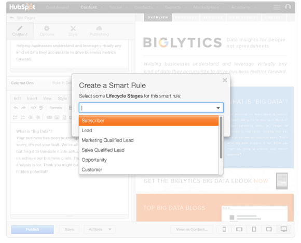Open the editor Edit menu
This screenshot has width=301, height=243.
tap(17, 98)
